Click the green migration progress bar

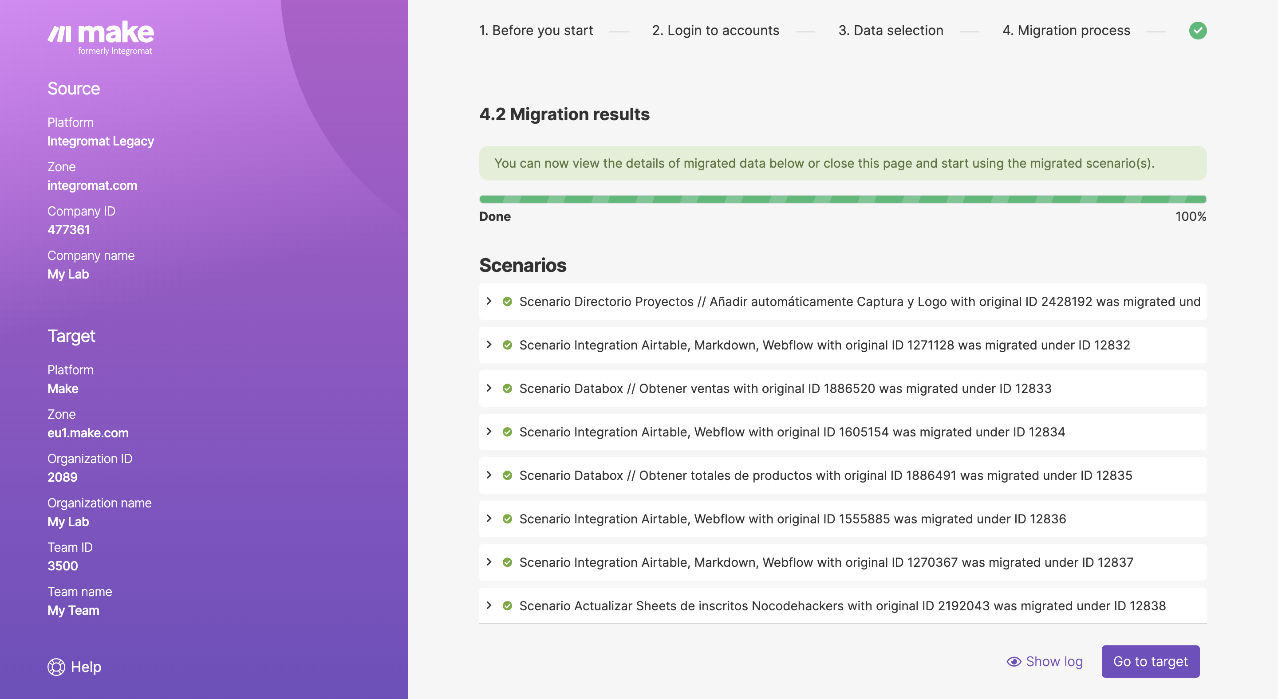842,199
